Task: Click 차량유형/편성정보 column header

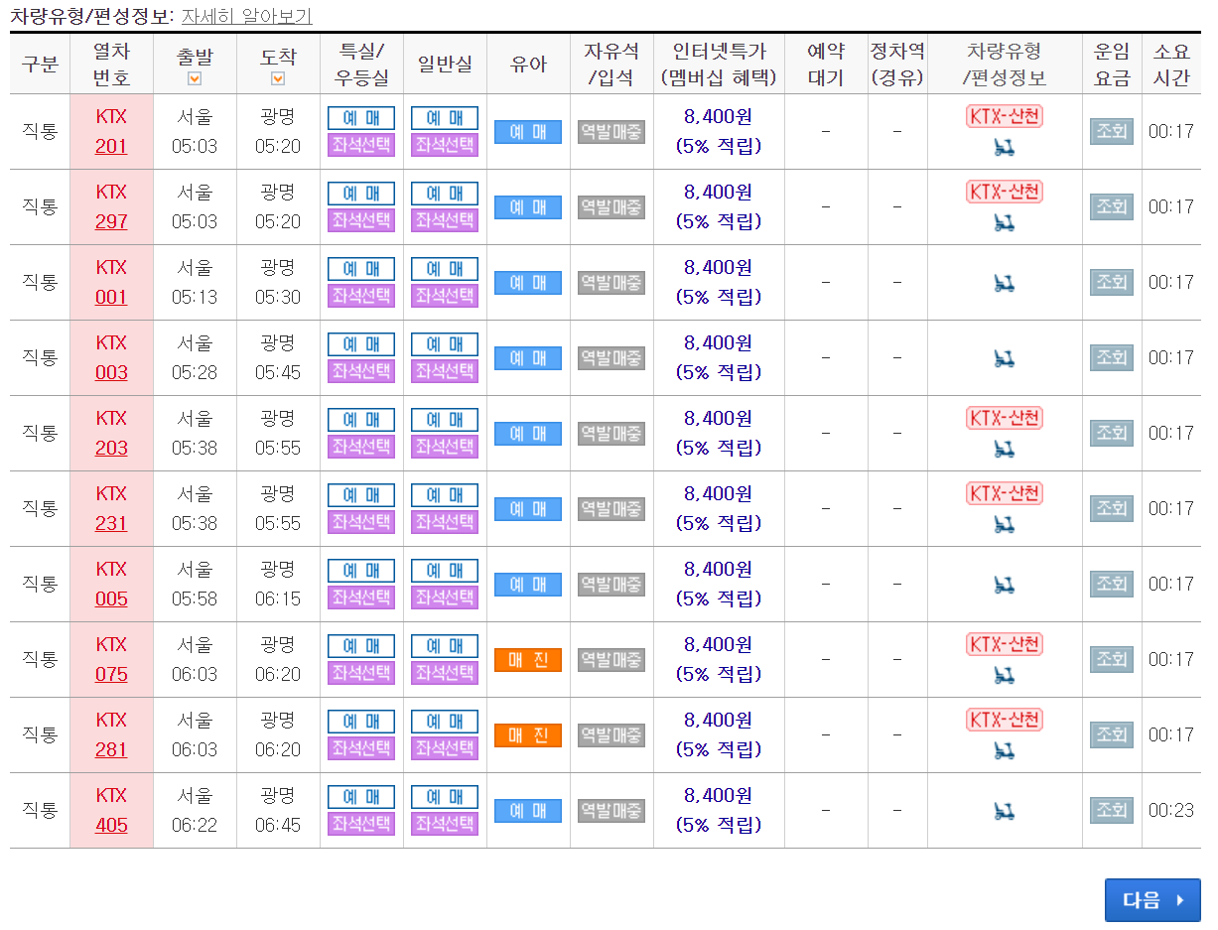Action: (x=1005, y=65)
